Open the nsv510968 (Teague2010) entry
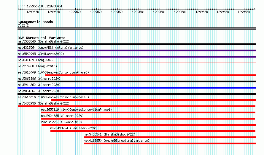 37,66
